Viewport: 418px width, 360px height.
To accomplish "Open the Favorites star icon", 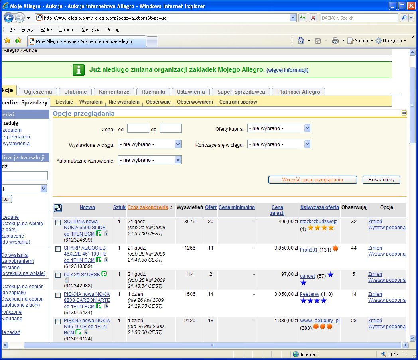I will (7, 41).
